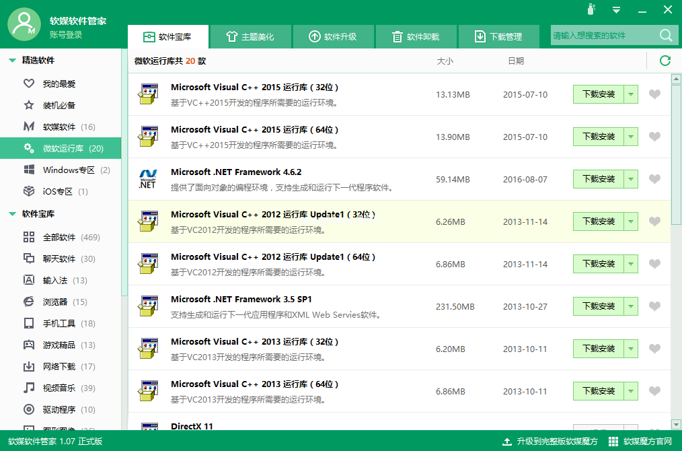Click the skin bottle icon in title bar
This screenshot has height=451, width=682.
(x=591, y=9)
